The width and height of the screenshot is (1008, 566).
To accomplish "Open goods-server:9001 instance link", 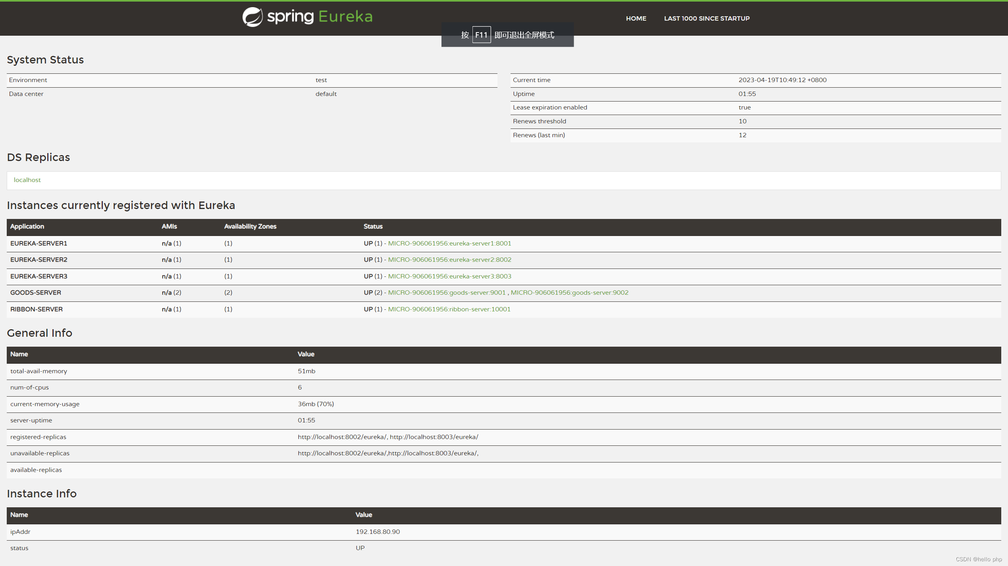I will coord(447,293).
